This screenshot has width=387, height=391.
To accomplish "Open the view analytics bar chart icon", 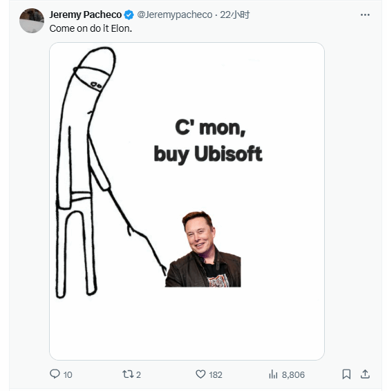I will coord(273,374).
